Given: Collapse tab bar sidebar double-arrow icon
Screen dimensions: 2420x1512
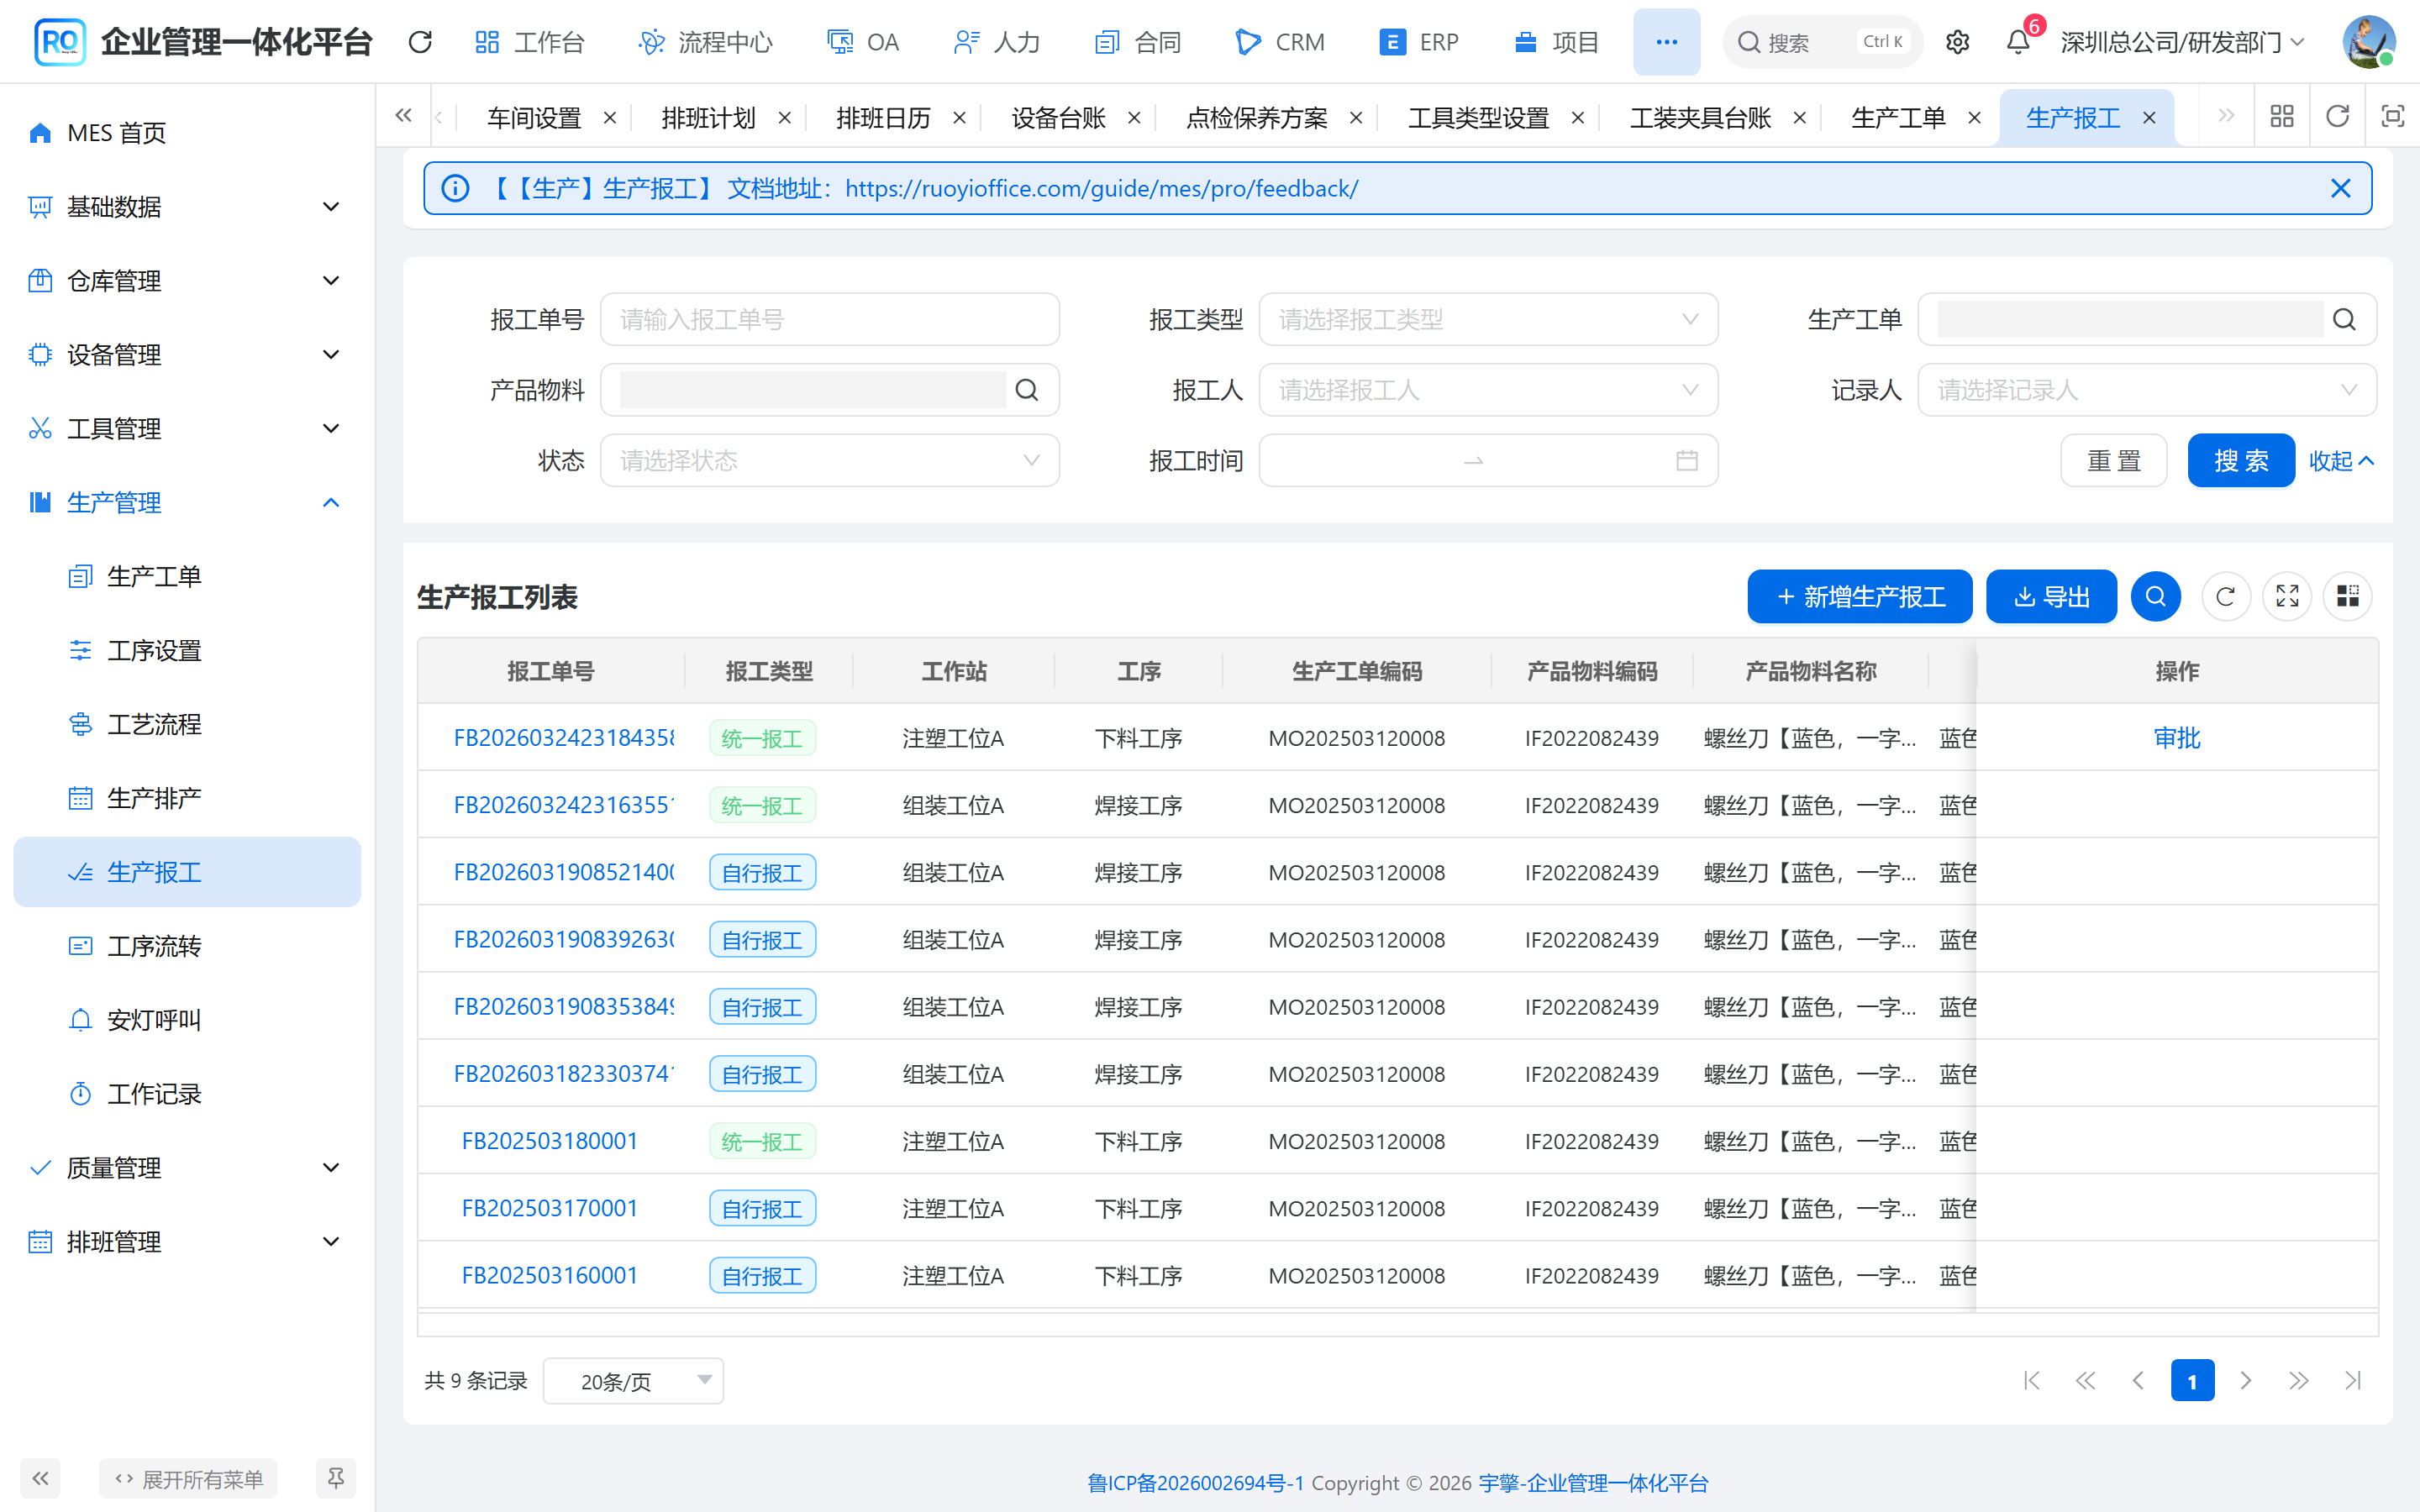Looking at the screenshot, I should click(x=403, y=117).
